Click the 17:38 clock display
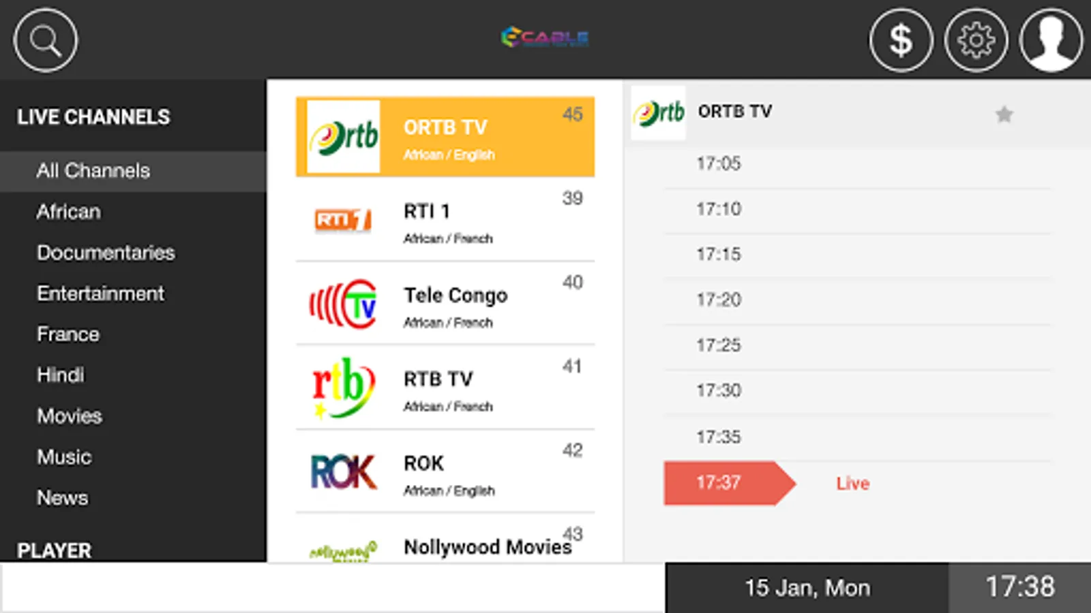This screenshot has height=613, width=1091. coord(1020,587)
